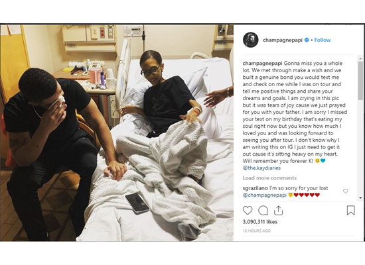The height and width of the screenshot is (265, 365).
Task: Open the comment bubble icon
Action: (263, 211)
